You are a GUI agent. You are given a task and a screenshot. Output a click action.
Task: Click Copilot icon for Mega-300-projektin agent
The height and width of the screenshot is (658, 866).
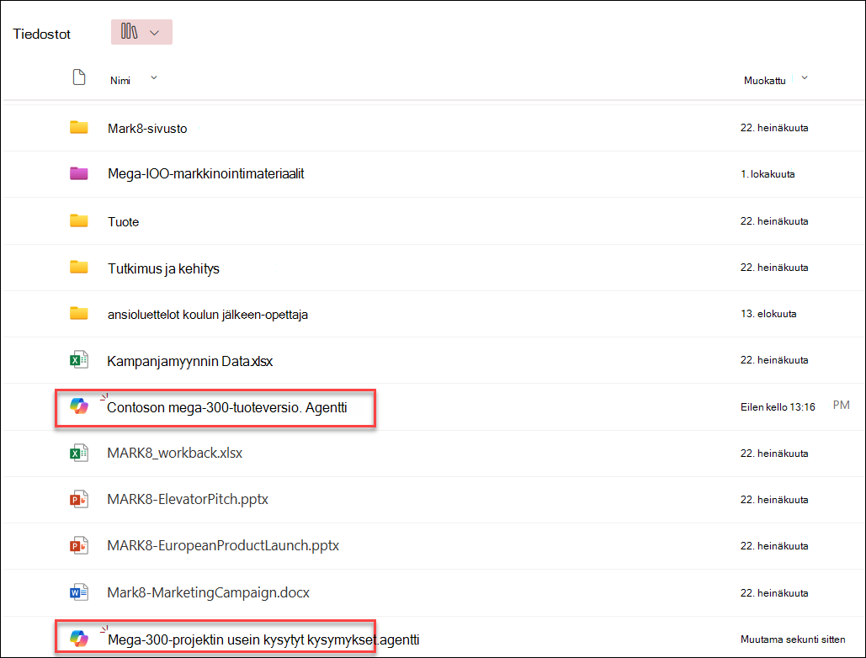[79, 639]
